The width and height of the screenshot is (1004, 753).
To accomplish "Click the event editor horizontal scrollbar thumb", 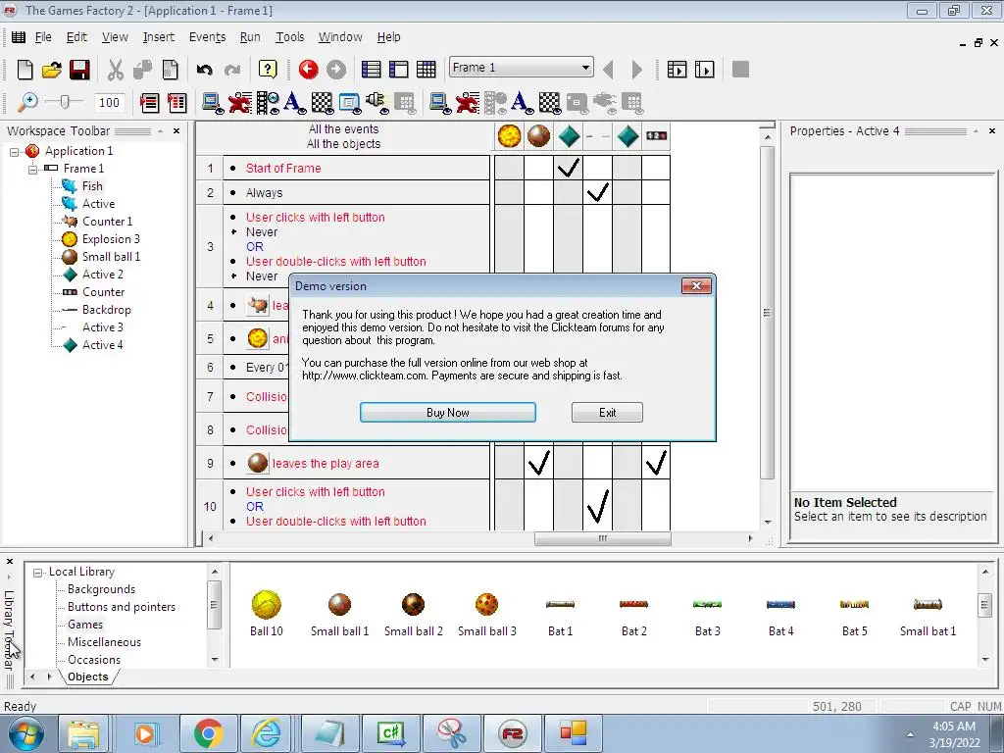I will [x=603, y=538].
